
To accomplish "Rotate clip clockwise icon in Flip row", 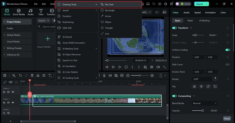I will point(208,86).
